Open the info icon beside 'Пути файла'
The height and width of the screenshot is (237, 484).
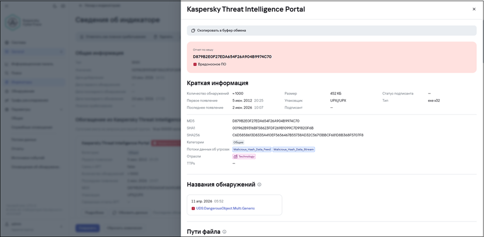[225, 232]
